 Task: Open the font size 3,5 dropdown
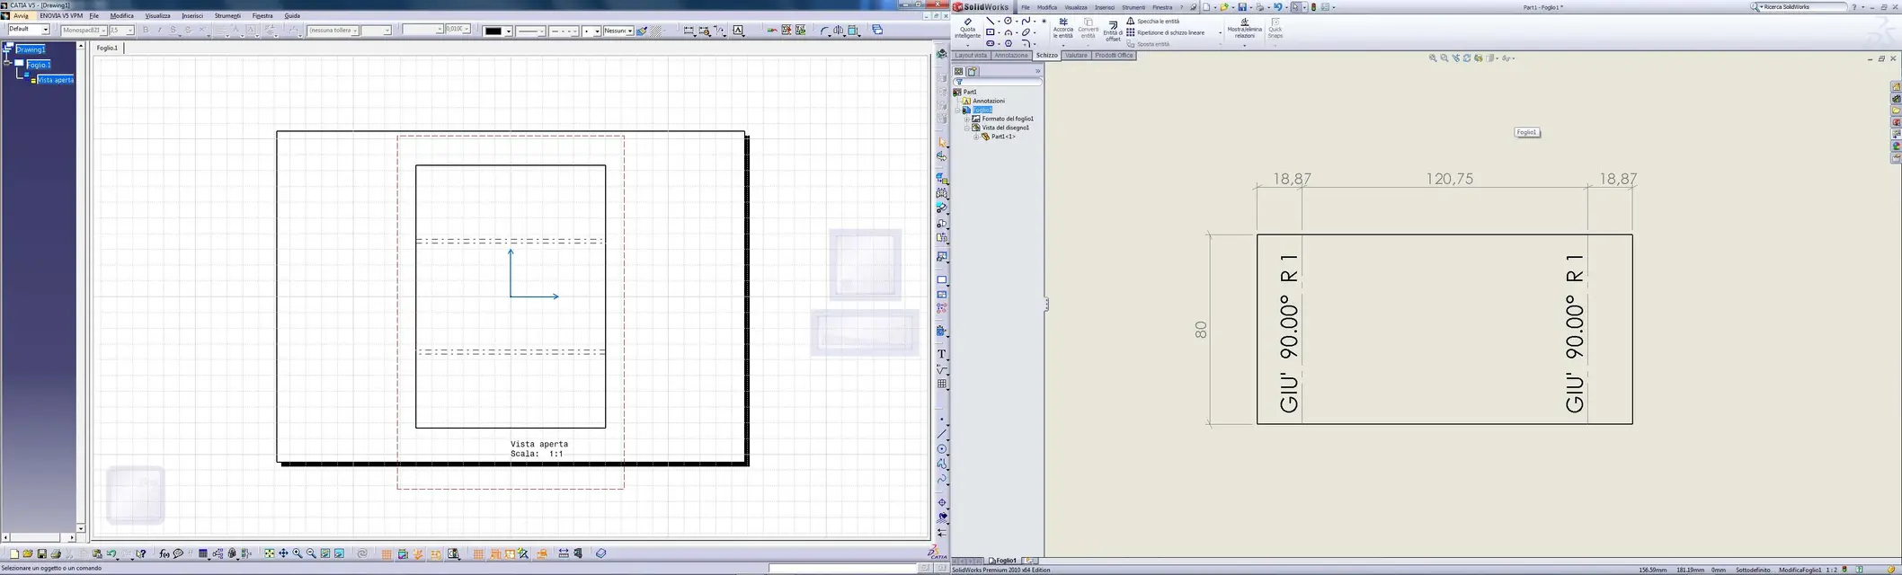click(130, 30)
